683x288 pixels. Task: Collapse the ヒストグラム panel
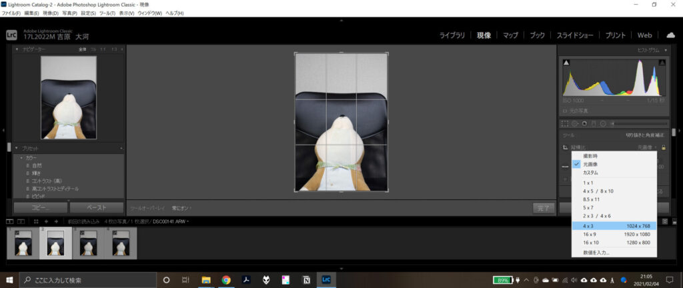(x=666, y=51)
